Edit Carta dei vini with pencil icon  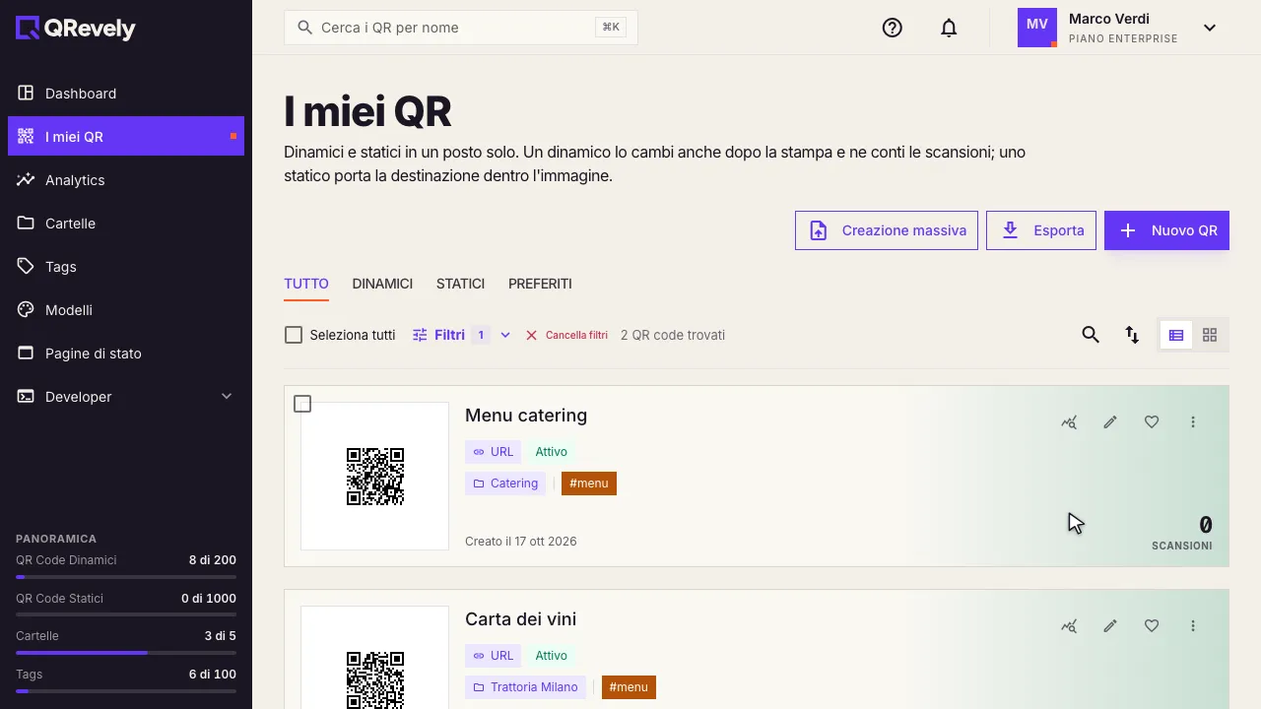(x=1110, y=626)
